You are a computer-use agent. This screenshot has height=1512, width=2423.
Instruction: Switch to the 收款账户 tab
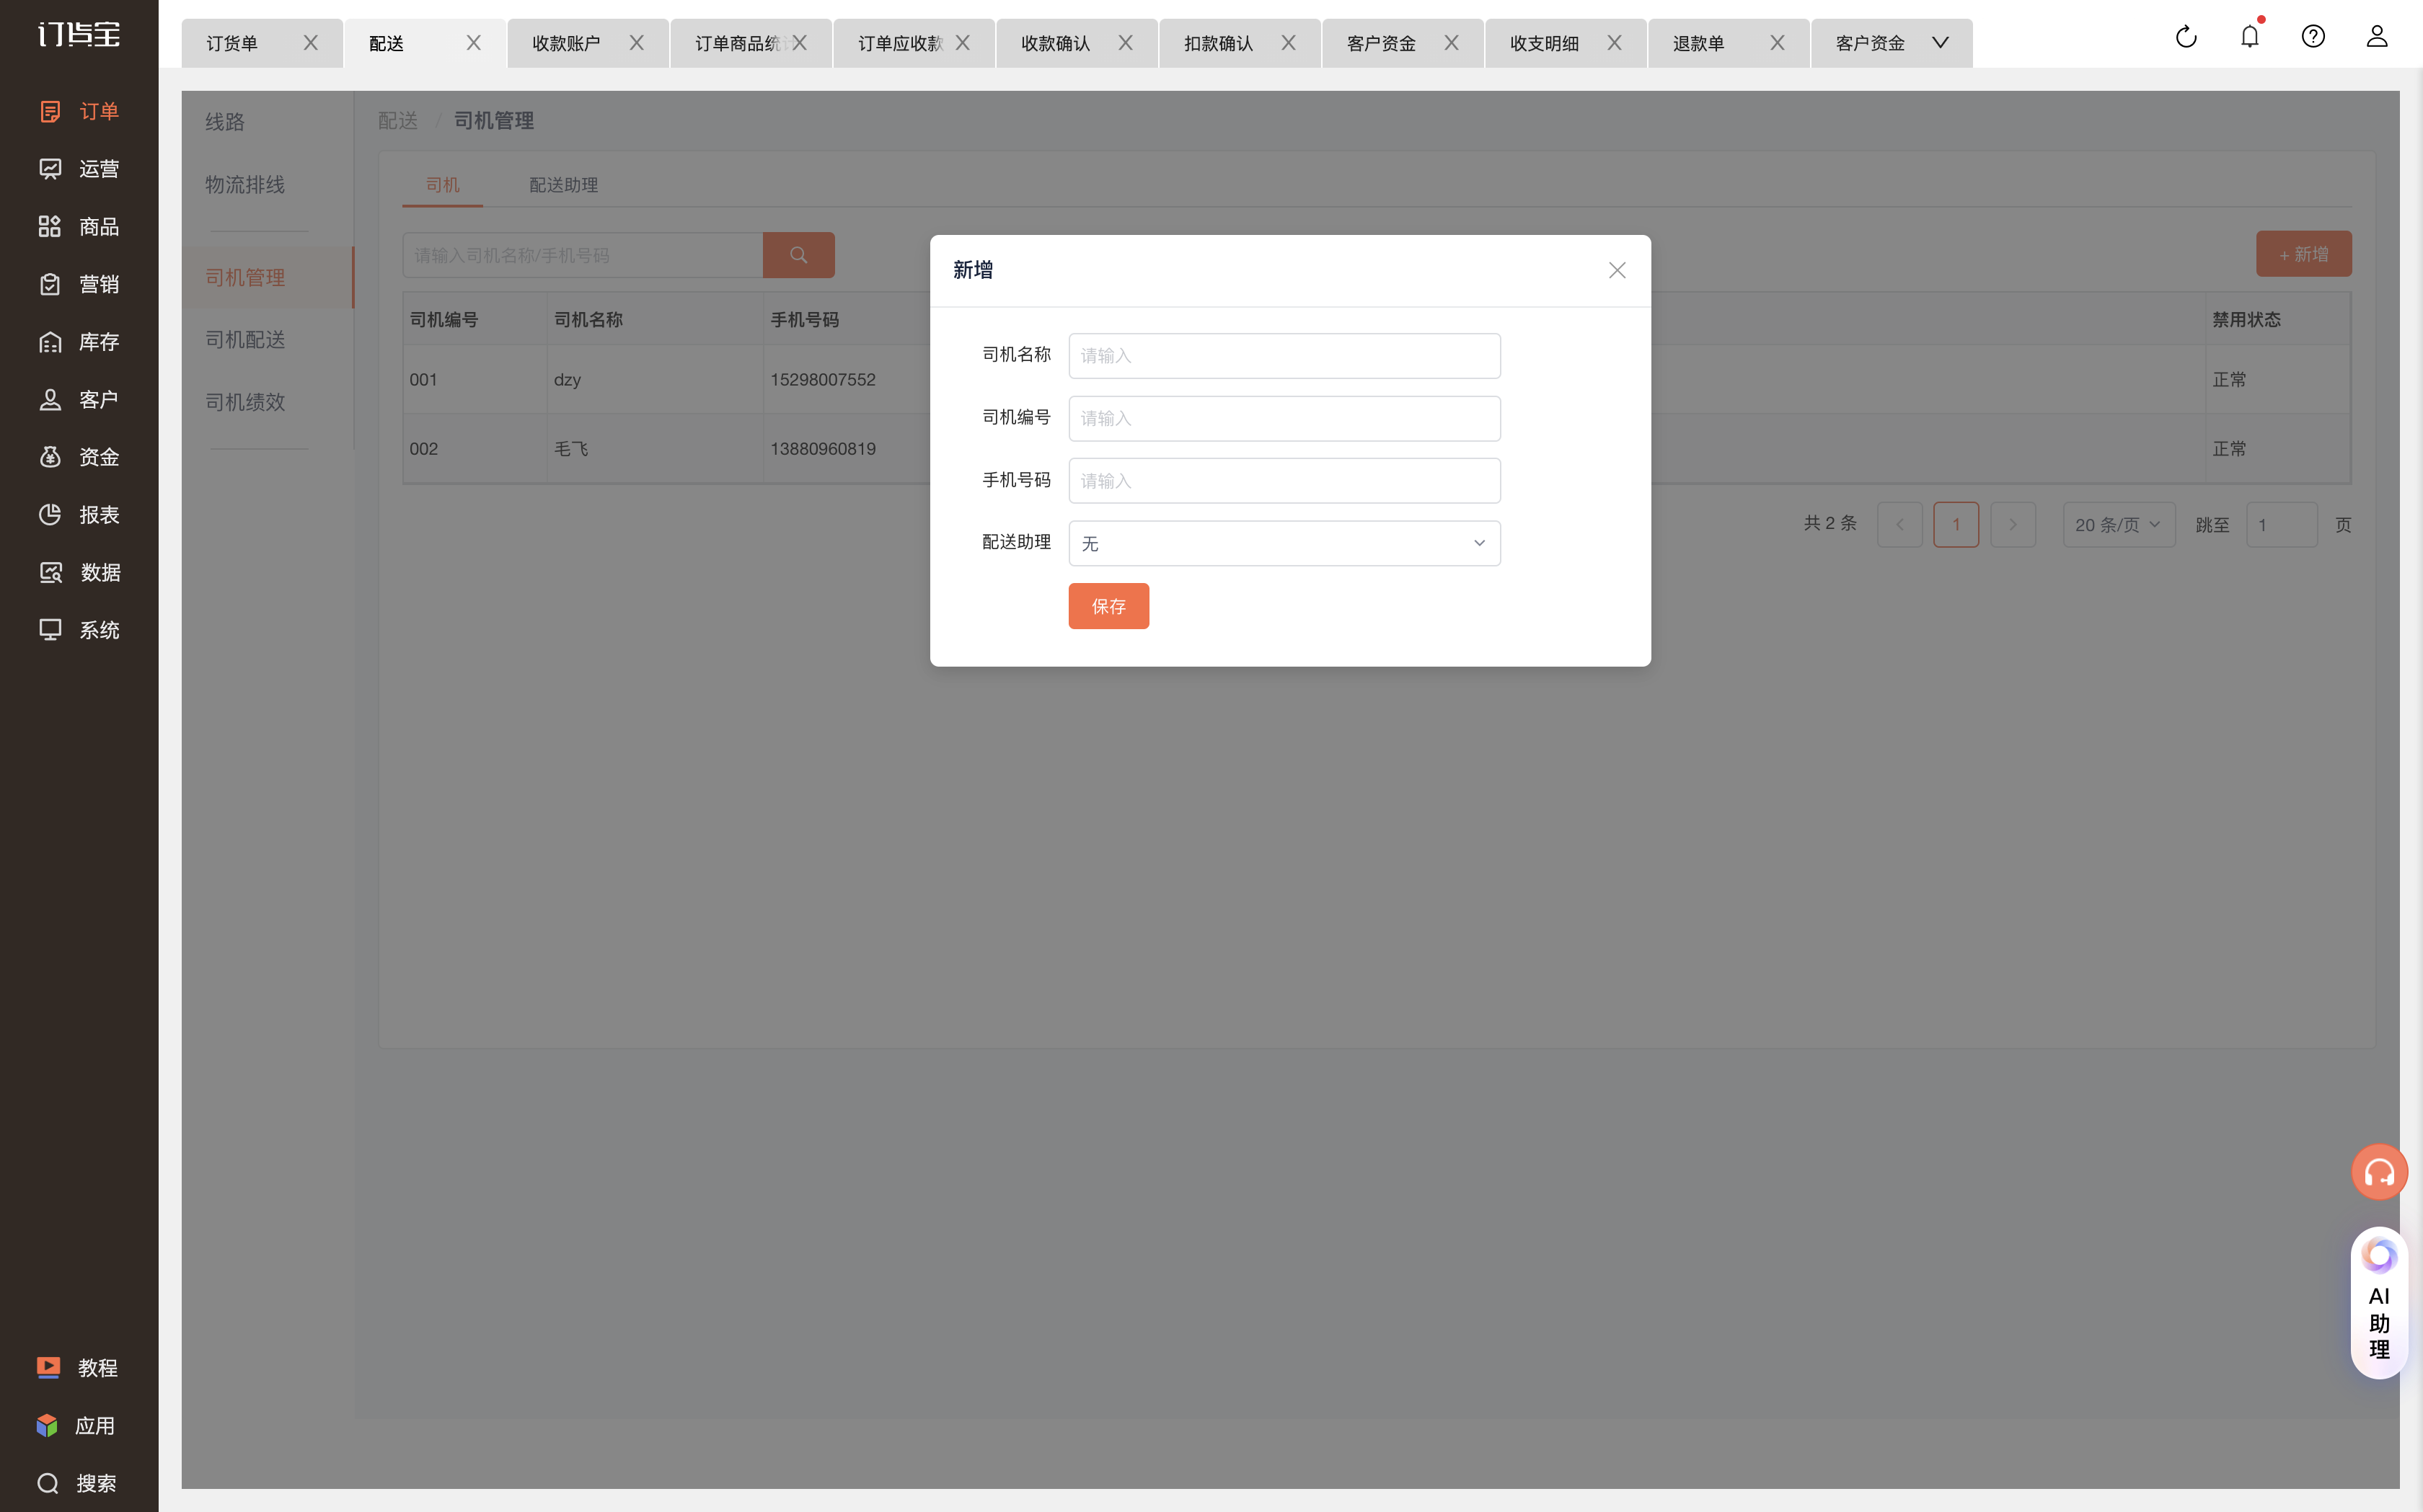tap(566, 43)
